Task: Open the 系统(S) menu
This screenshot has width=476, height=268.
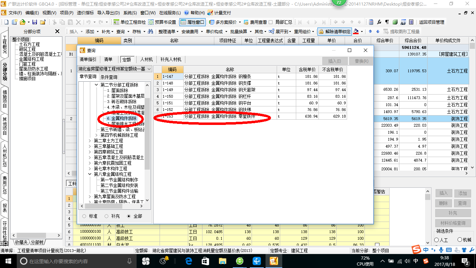Action: (130, 13)
